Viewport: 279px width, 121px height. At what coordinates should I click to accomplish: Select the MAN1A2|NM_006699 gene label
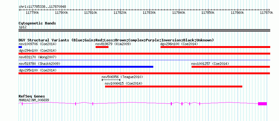click(34, 100)
